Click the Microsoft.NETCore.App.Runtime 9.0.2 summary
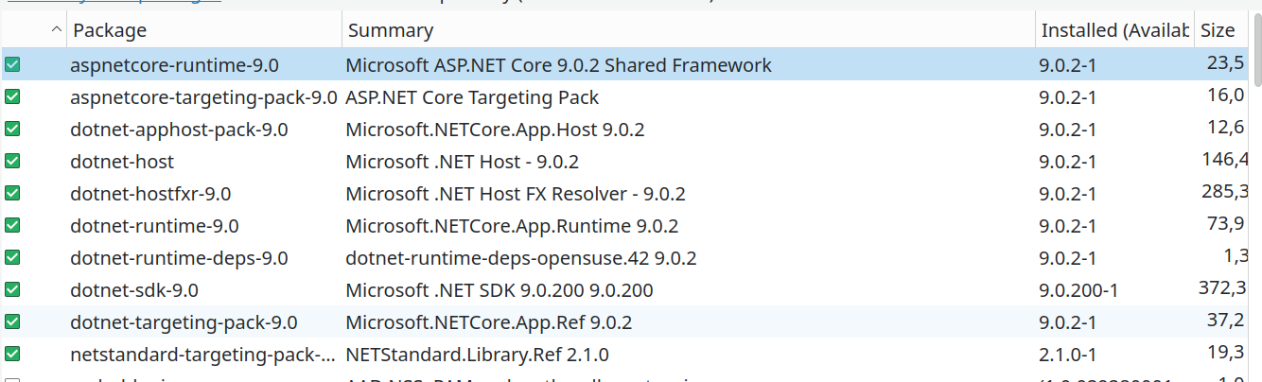 [x=512, y=226]
